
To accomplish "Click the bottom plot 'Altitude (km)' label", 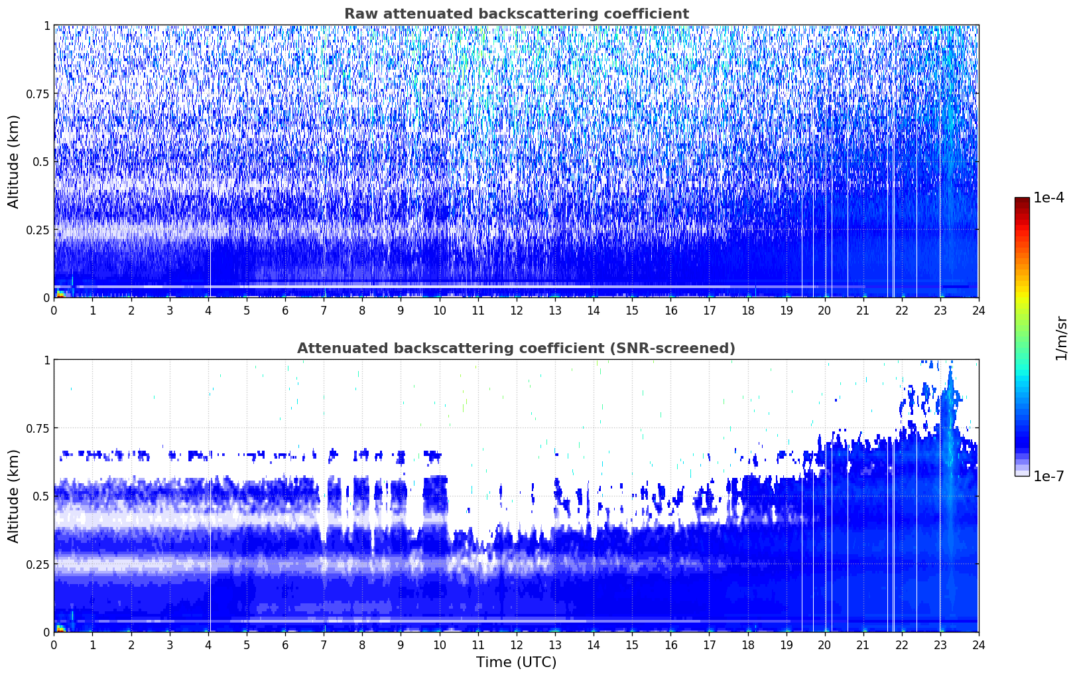I will pos(13,496).
